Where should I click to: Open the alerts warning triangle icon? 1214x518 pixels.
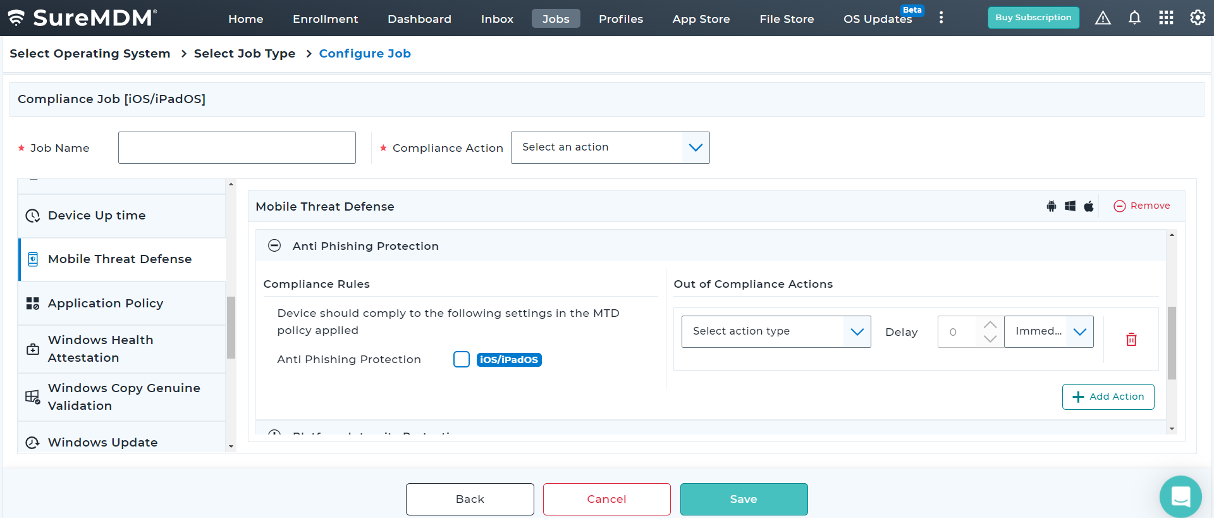pos(1103,18)
